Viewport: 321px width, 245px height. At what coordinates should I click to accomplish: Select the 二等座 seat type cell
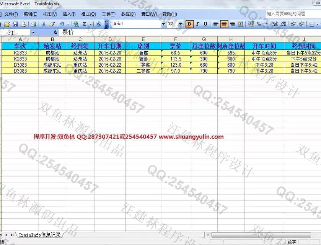point(143,71)
